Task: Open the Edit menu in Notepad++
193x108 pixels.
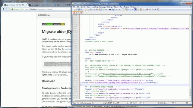Action: pyautogui.click(x=78, y=7)
